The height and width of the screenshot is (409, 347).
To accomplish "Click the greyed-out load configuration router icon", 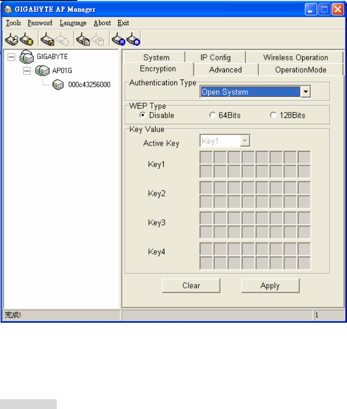I will pyautogui.click(x=62, y=39).
